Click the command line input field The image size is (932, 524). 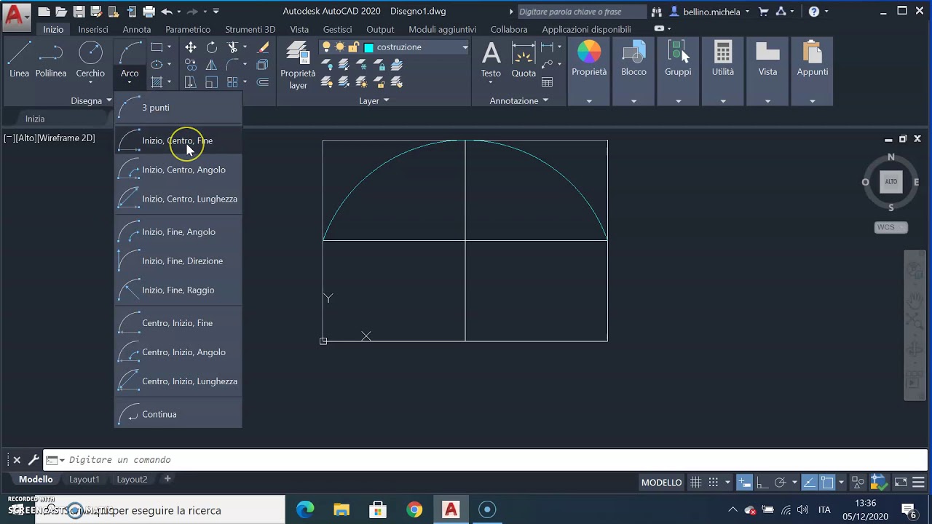point(495,460)
